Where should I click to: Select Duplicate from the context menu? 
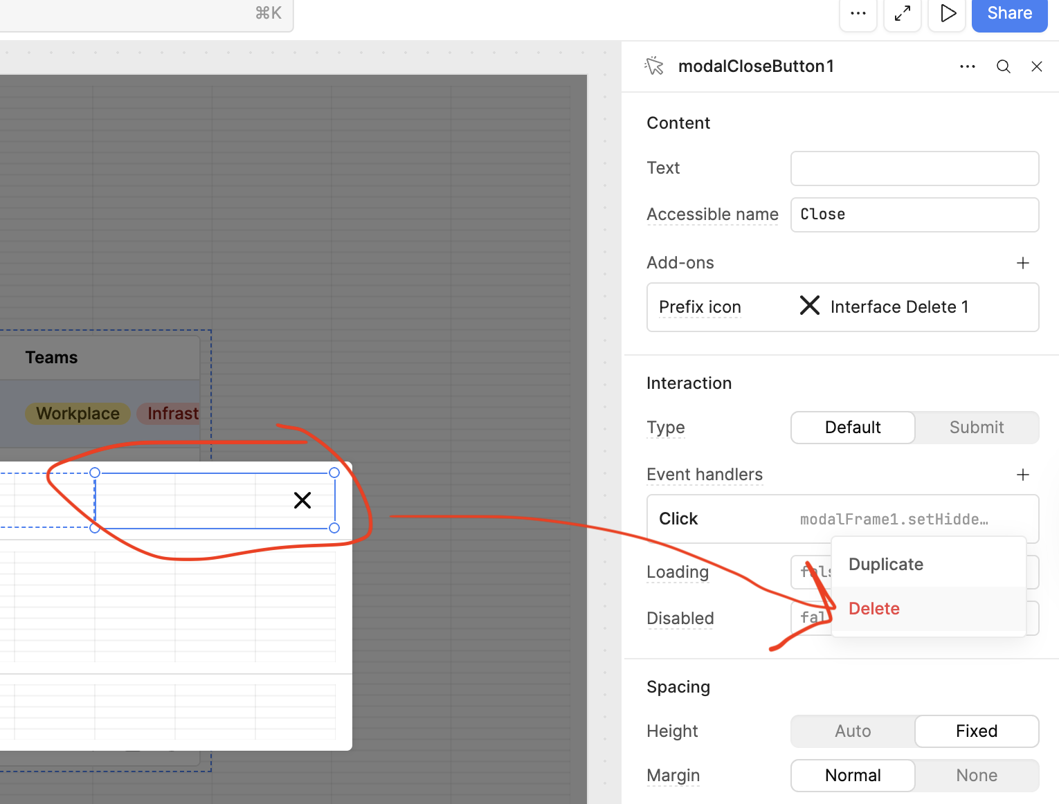tap(885, 565)
